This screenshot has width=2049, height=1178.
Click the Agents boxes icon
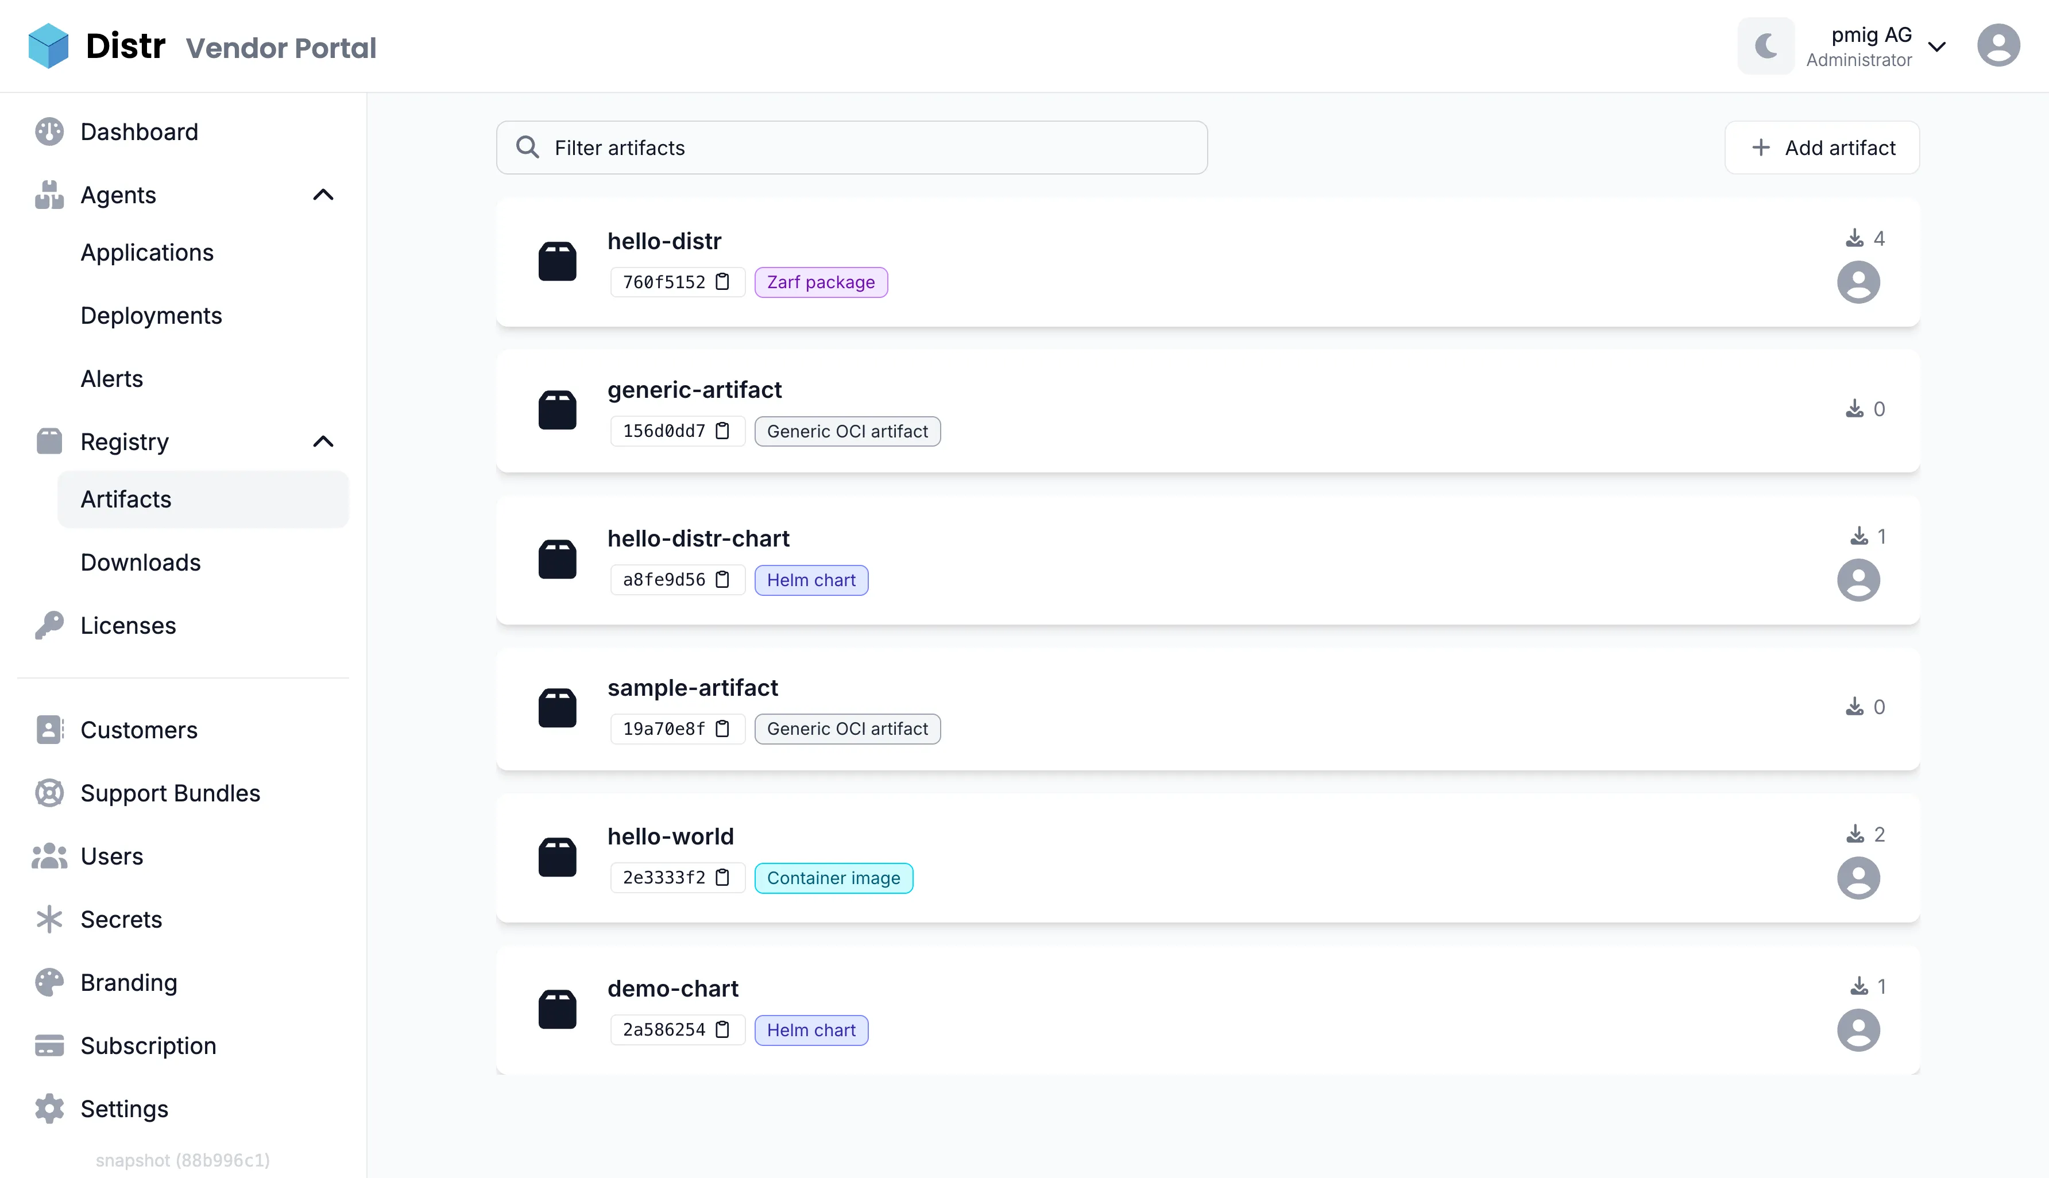coord(49,195)
